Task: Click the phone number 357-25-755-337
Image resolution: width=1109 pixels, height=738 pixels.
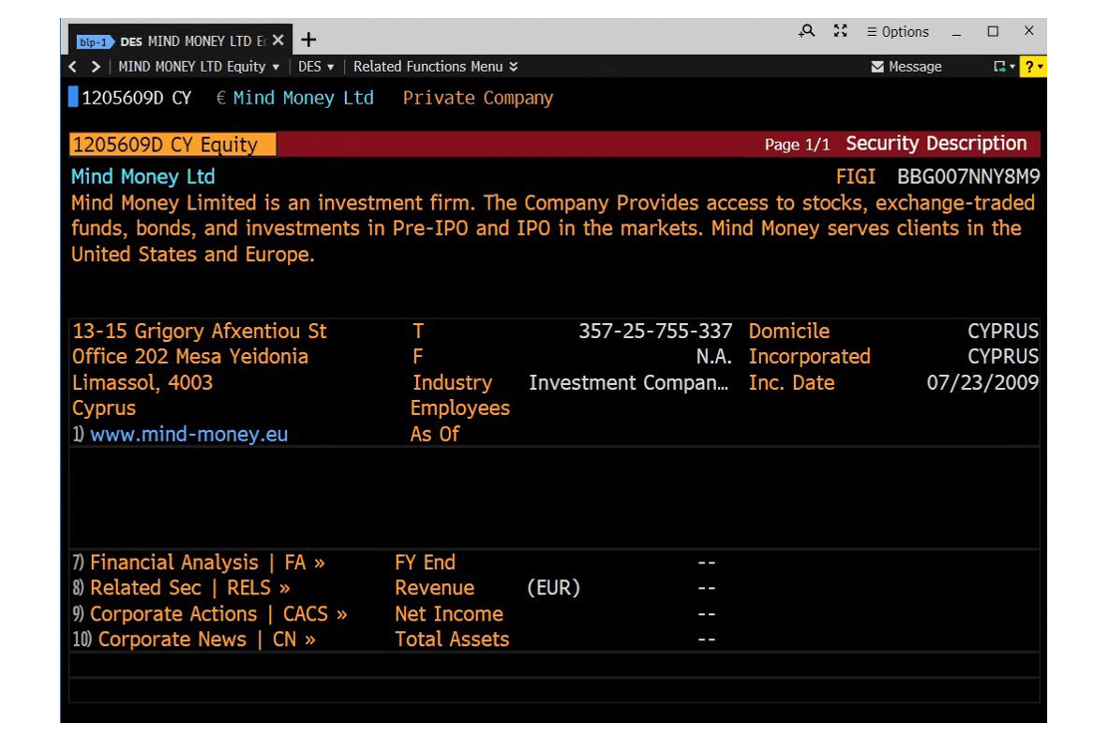Action: 655,331
